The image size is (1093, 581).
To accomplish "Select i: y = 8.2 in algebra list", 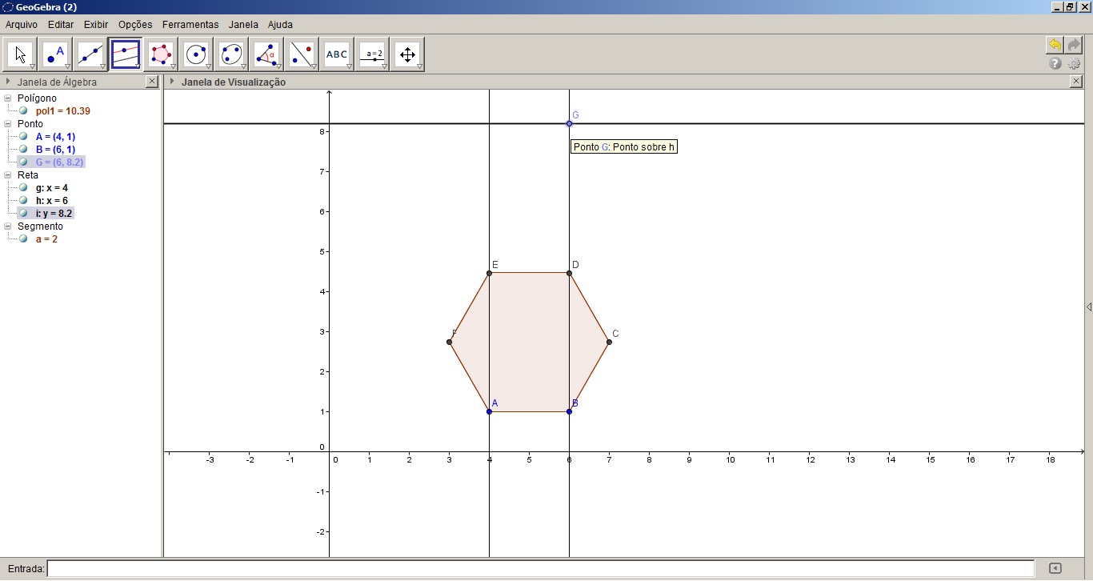I will pyautogui.click(x=54, y=214).
